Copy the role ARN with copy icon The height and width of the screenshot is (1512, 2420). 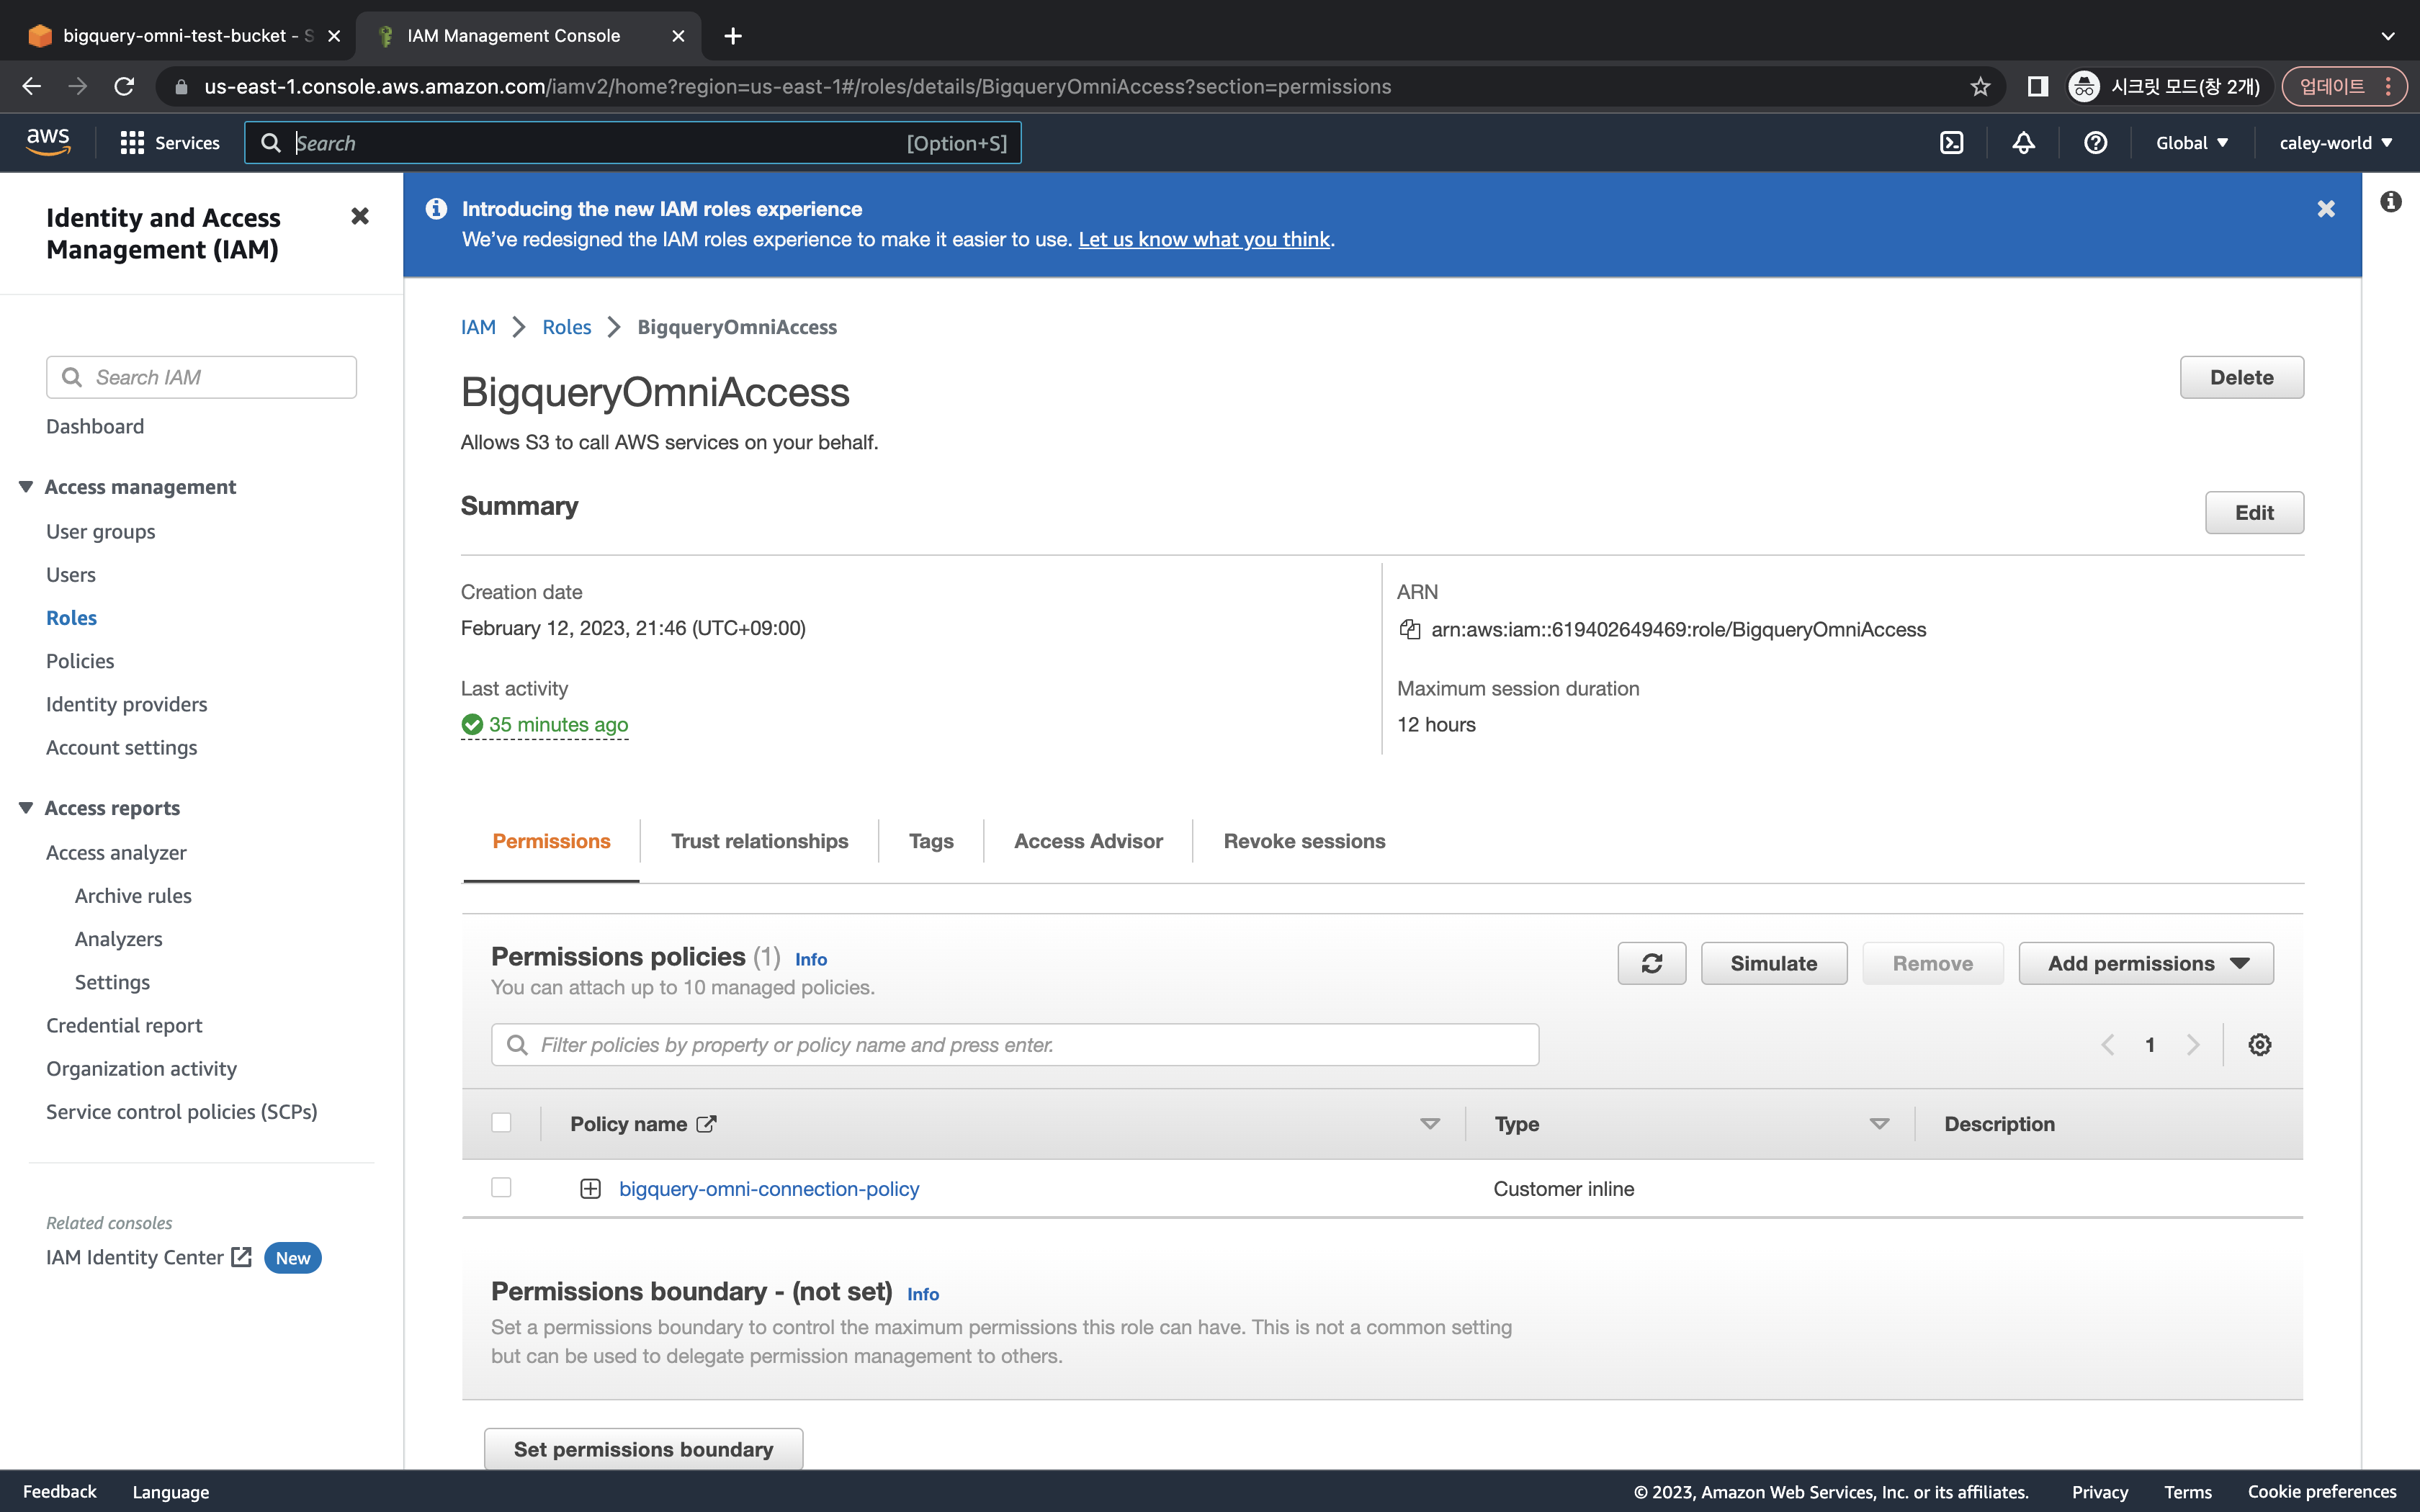[x=1410, y=629]
